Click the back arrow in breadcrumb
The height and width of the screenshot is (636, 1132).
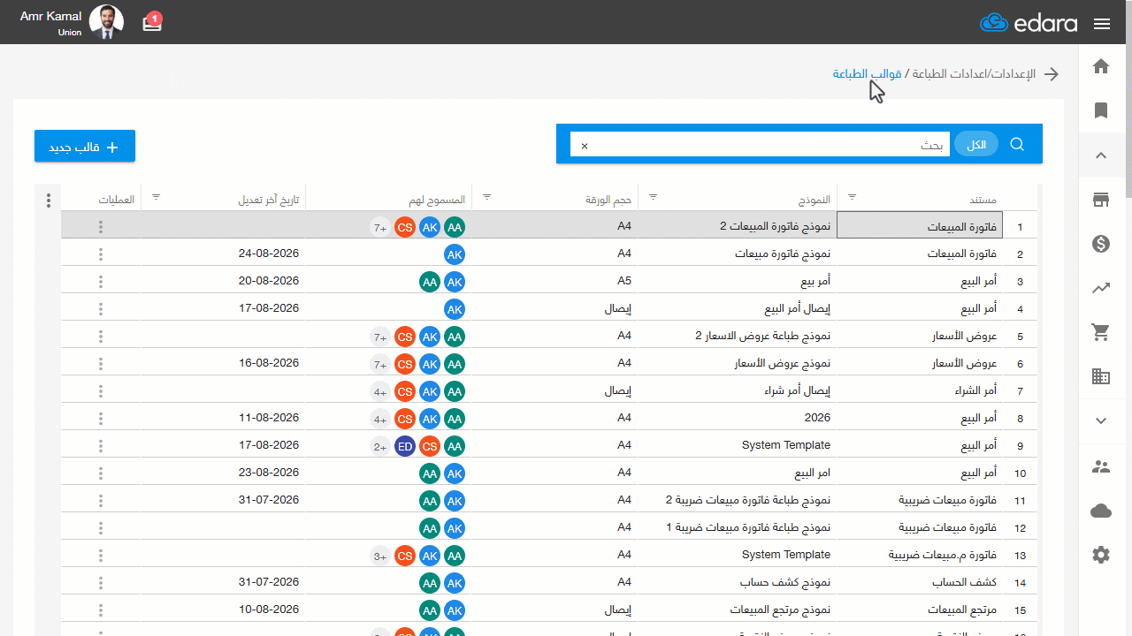pos(1052,74)
